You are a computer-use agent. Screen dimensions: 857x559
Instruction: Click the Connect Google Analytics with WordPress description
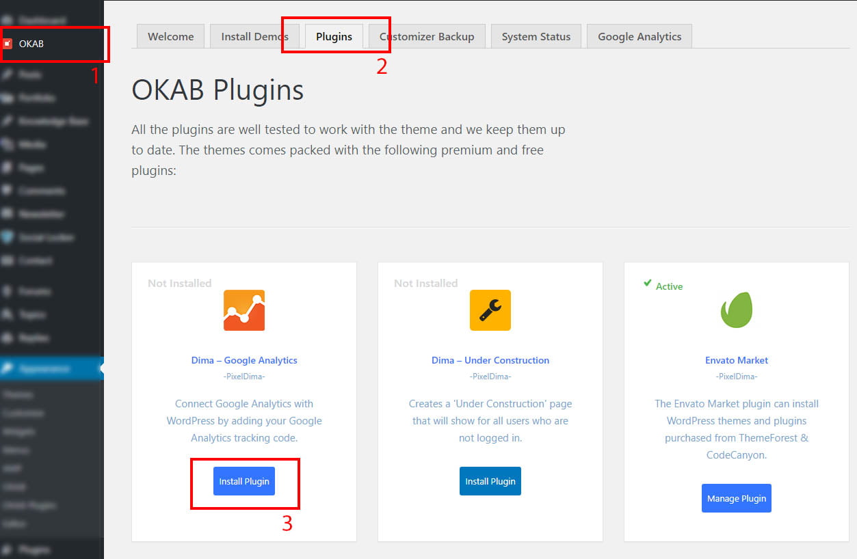coord(244,421)
